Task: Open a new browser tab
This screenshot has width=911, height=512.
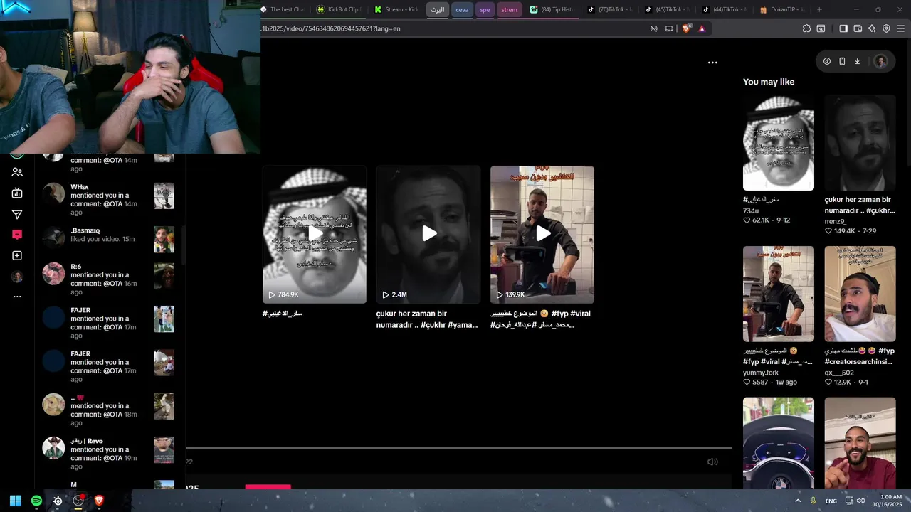Action: tap(819, 9)
